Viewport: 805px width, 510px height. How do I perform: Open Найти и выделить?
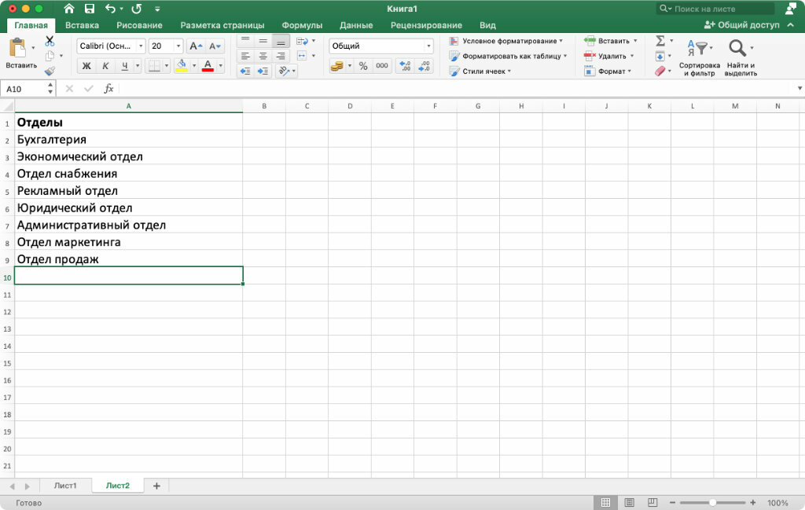pos(741,57)
